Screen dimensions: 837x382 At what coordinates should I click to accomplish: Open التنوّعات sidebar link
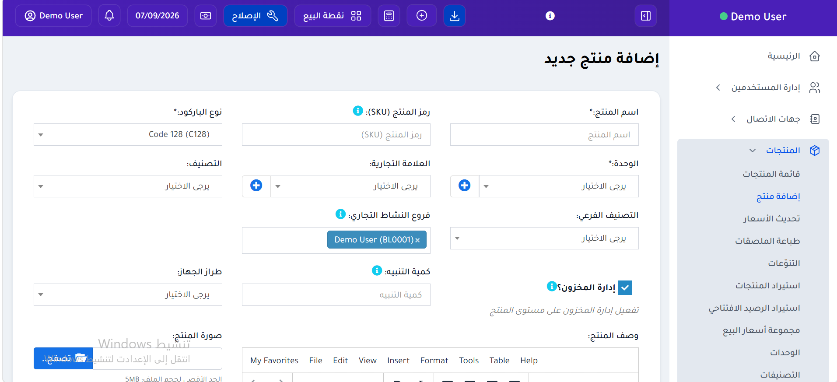tap(784, 263)
